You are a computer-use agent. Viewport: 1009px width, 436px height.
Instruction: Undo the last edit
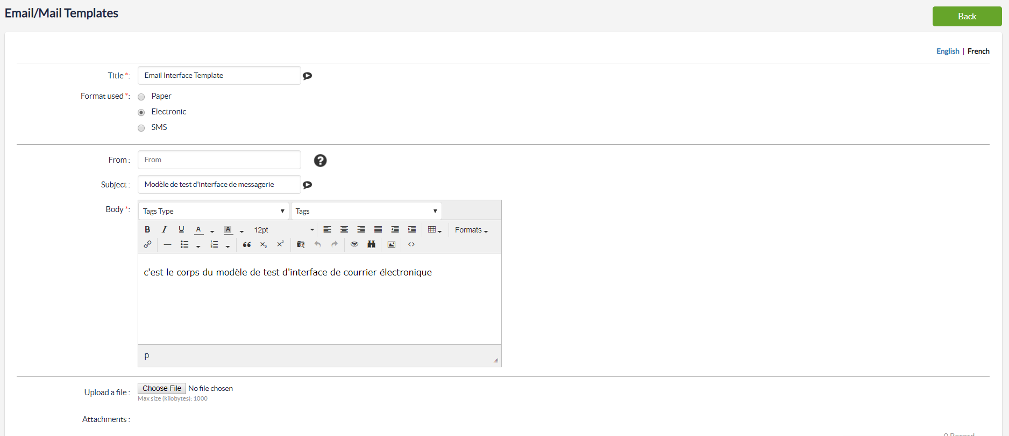tap(318, 244)
